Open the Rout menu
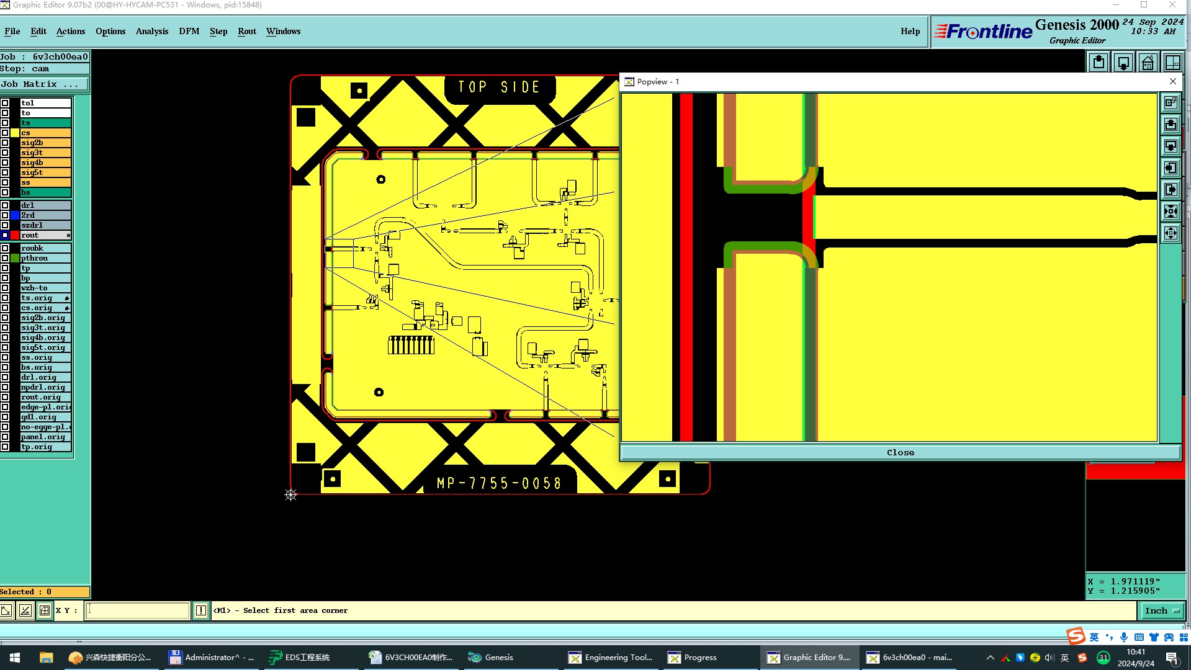The width and height of the screenshot is (1191, 670). coord(247,31)
